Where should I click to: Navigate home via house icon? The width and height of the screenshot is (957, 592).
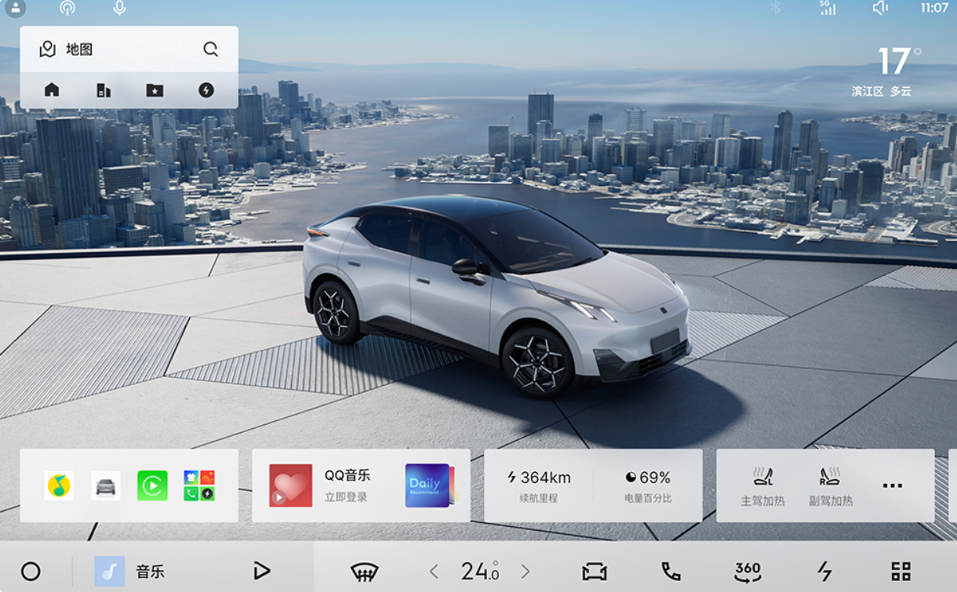tap(52, 90)
